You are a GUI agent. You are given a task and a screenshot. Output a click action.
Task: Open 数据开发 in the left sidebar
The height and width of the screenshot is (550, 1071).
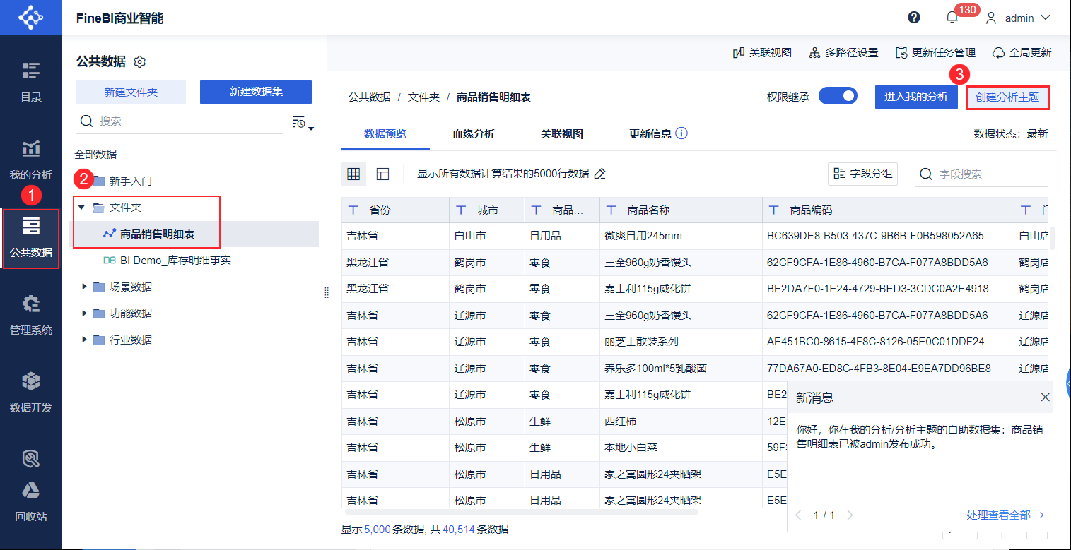click(30, 392)
